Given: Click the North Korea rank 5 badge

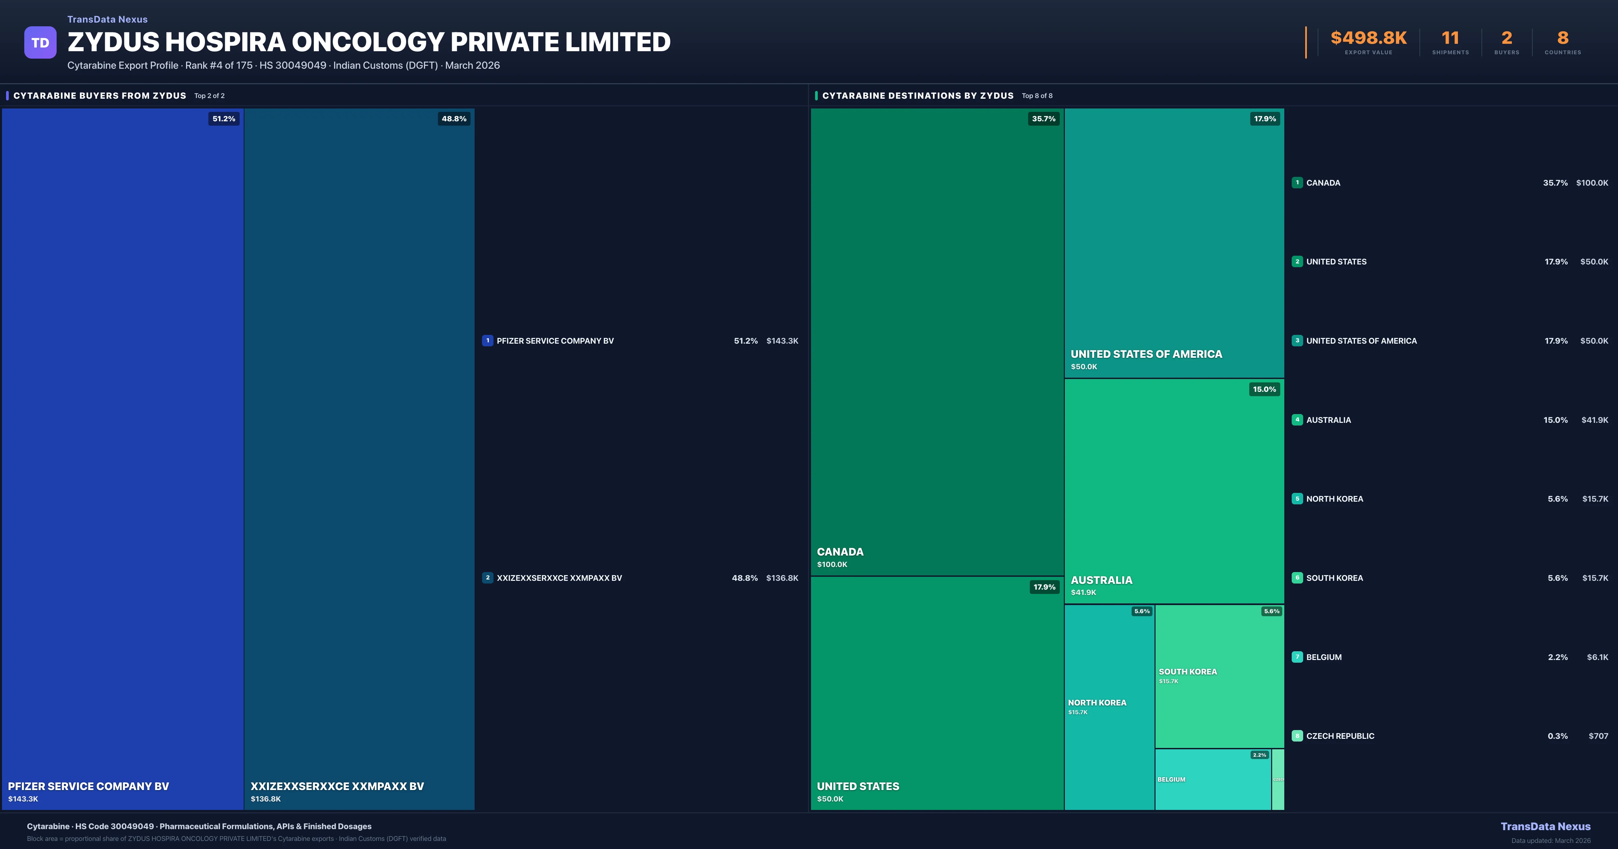Looking at the screenshot, I should [x=1297, y=499].
